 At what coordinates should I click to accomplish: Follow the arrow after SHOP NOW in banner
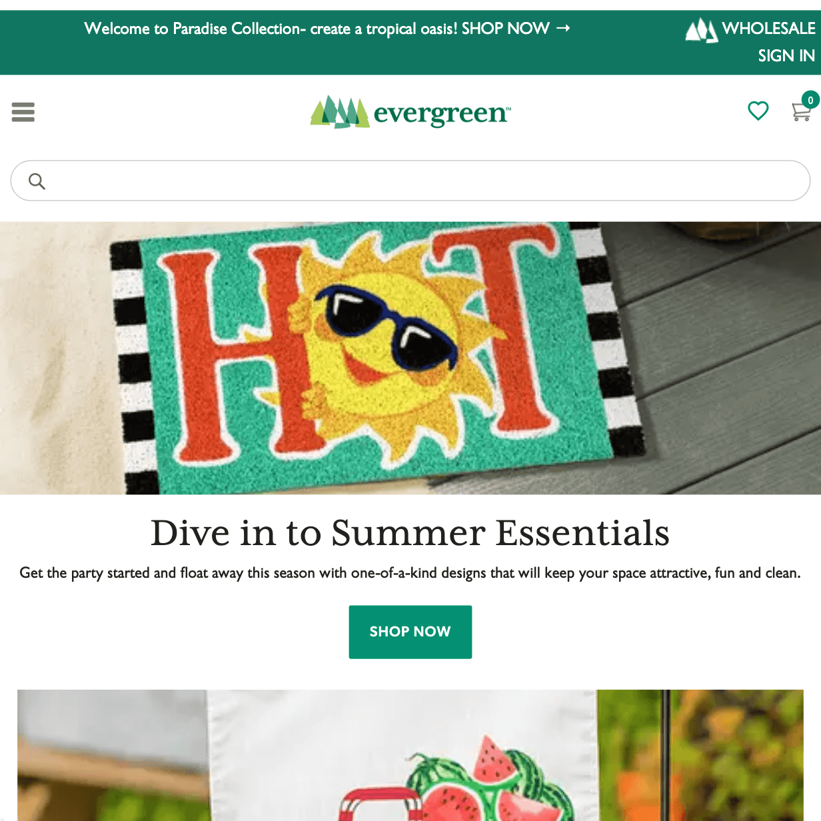point(563,28)
